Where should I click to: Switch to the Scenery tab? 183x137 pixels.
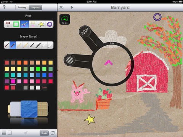(x=22, y=8)
